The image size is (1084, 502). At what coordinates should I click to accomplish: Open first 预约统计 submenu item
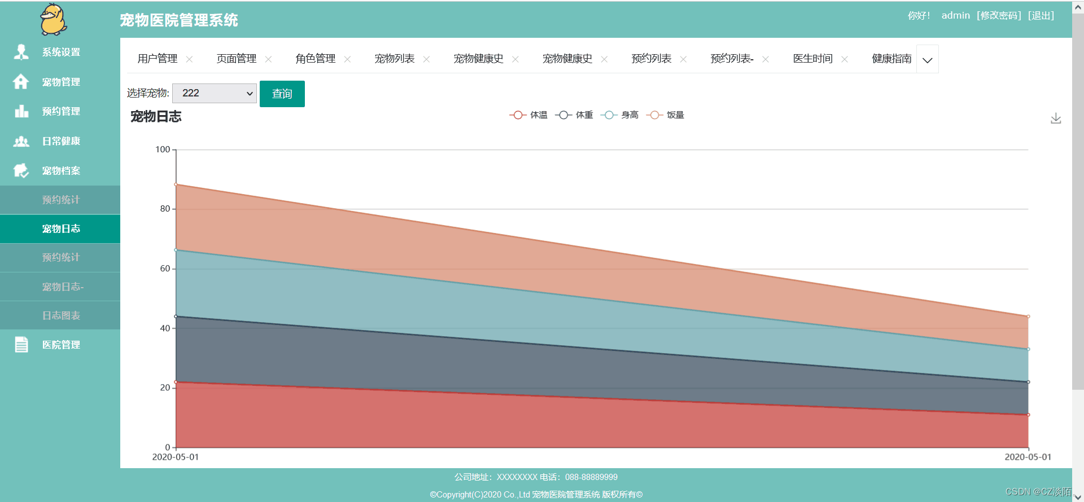tap(60, 200)
